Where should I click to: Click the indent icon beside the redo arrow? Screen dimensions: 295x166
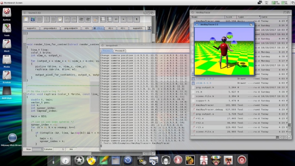tap(81, 19)
